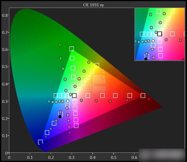The height and width of the screenshot is (162, 187).
Task: Select the lowest blue target square near the blue primary
Action: (40, 142)
